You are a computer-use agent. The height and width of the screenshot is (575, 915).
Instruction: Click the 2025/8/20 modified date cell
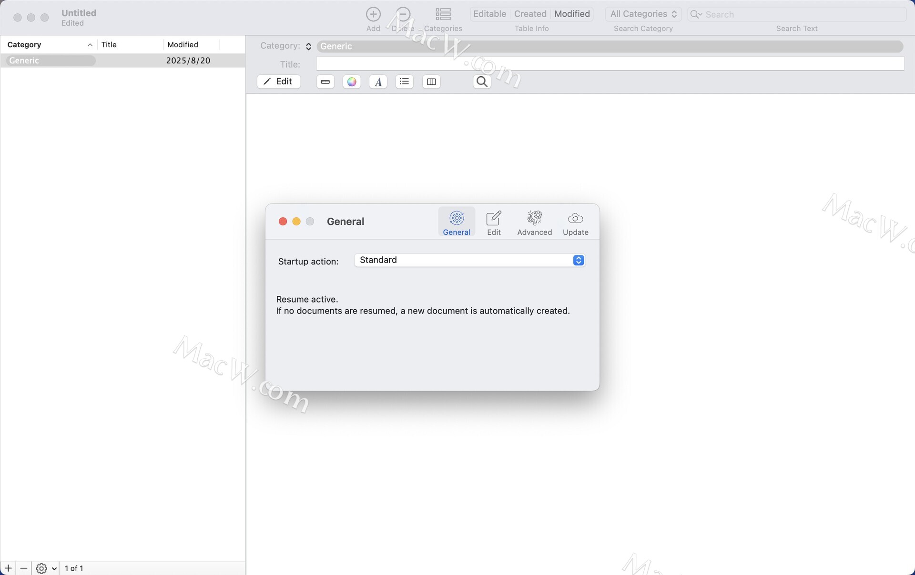pos(188,61)
